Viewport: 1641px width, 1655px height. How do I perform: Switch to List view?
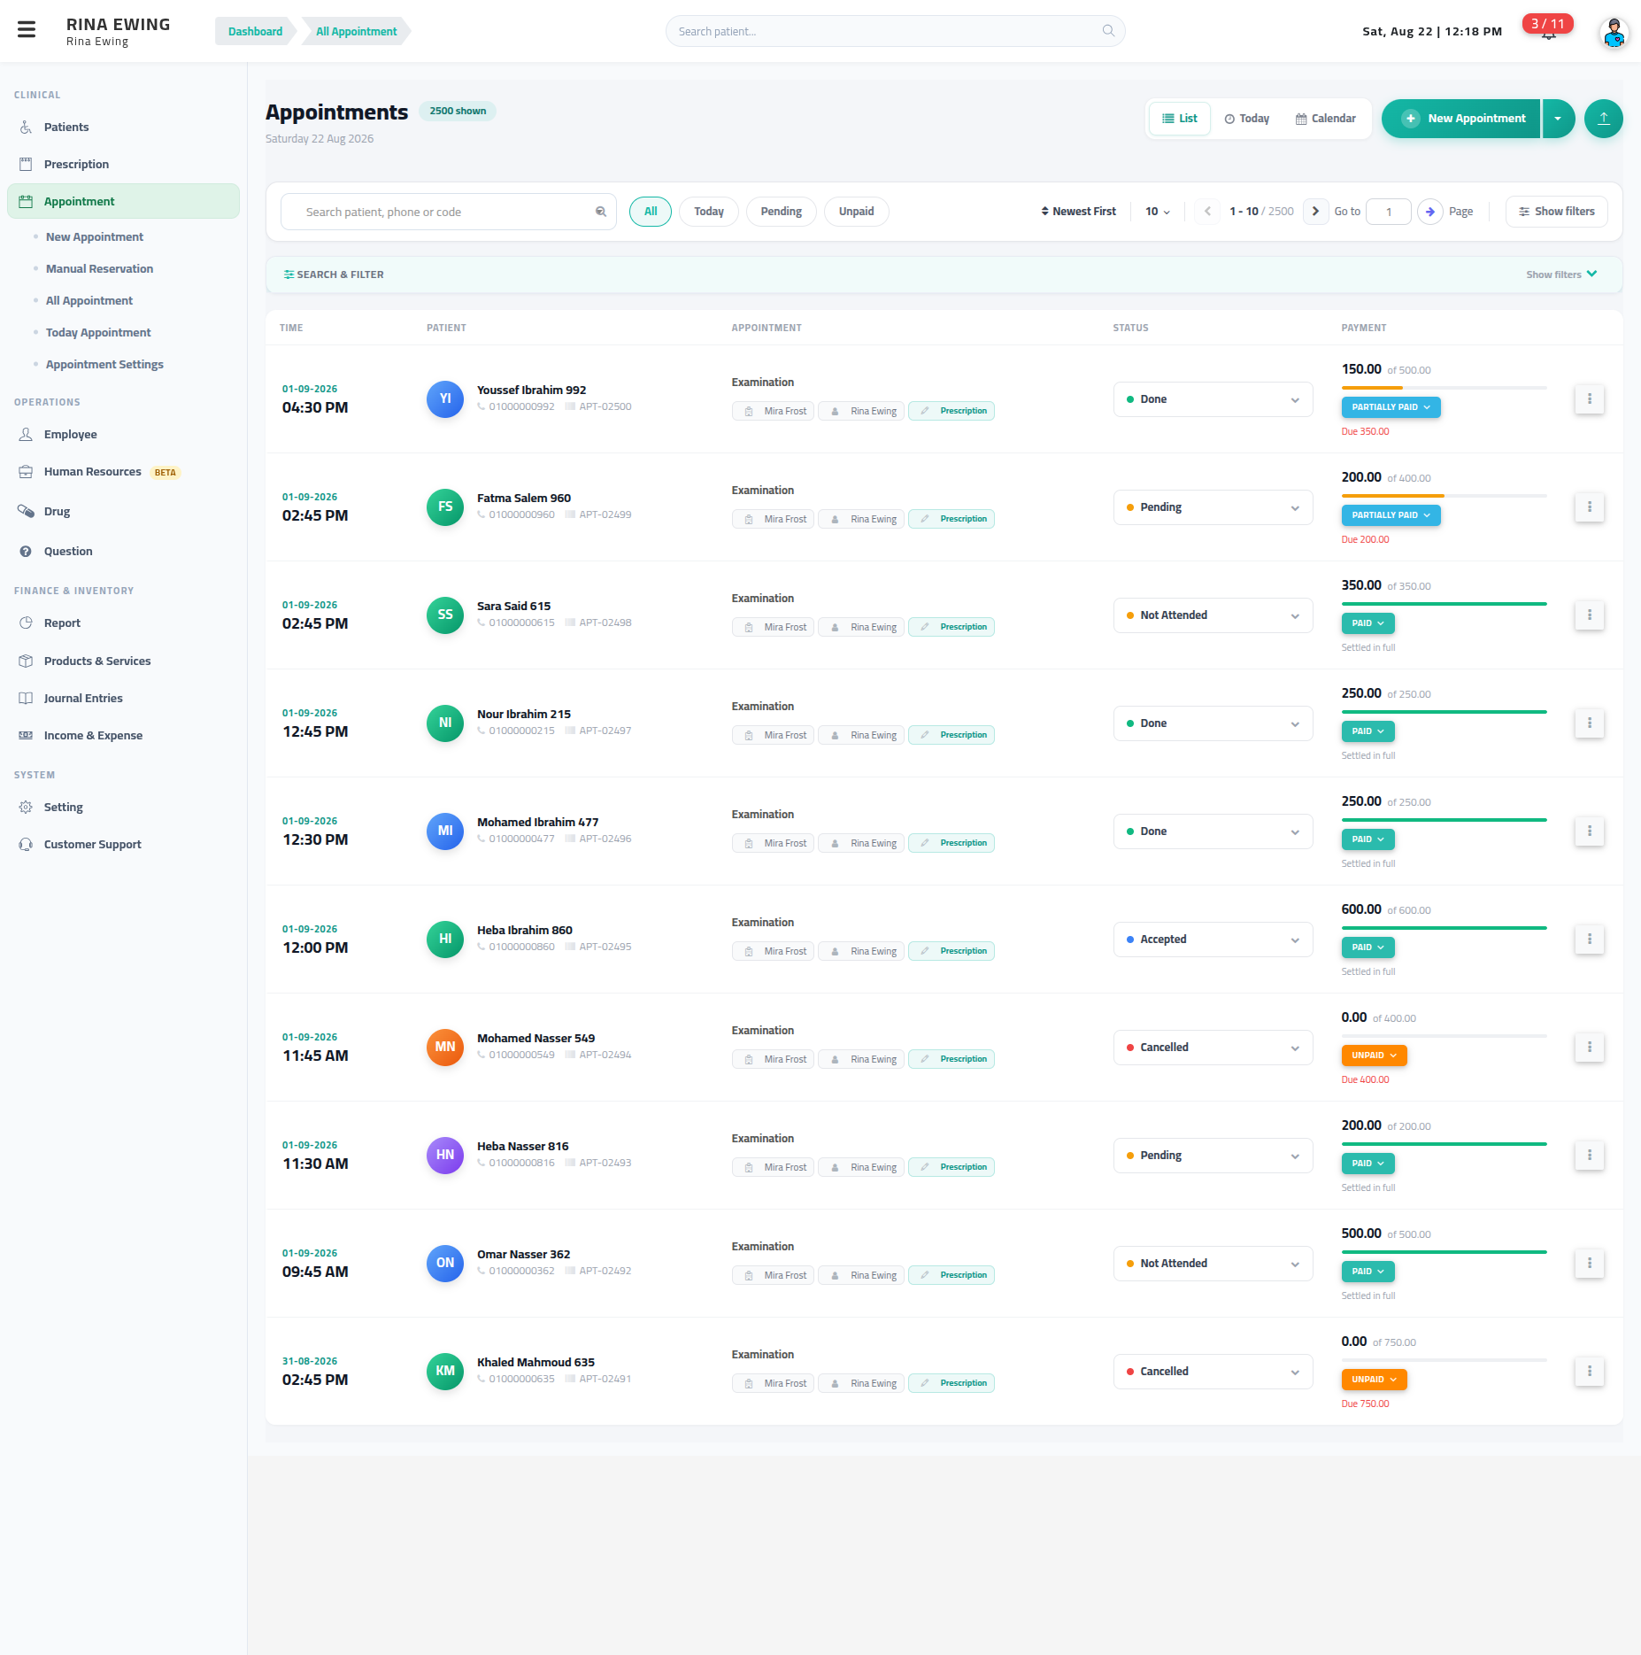(x=1180, y=119)
